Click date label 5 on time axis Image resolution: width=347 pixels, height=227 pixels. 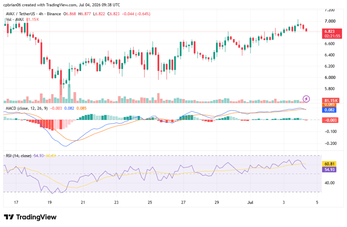tap(317, 202)
